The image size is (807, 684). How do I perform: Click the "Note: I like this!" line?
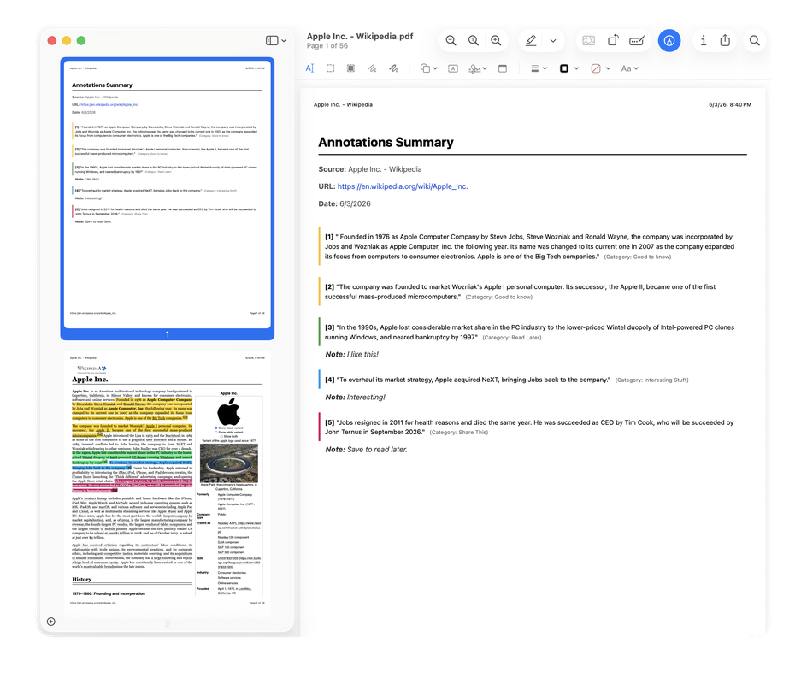click(x=351, y=354)
